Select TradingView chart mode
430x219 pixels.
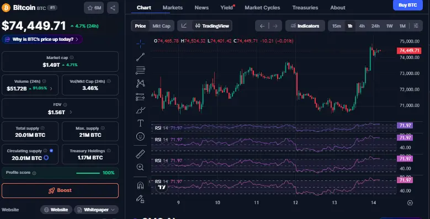pos(212,26)
